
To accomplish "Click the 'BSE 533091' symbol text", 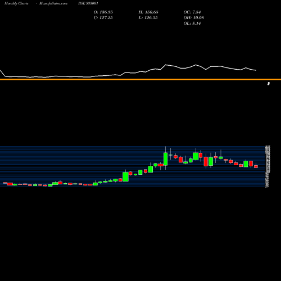I will (88, 3).
